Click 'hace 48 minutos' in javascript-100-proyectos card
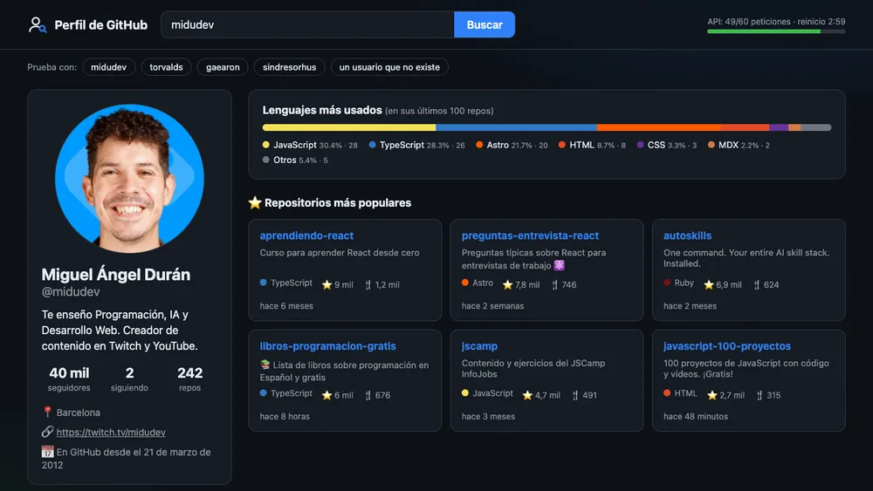 (x=696, y=417)
